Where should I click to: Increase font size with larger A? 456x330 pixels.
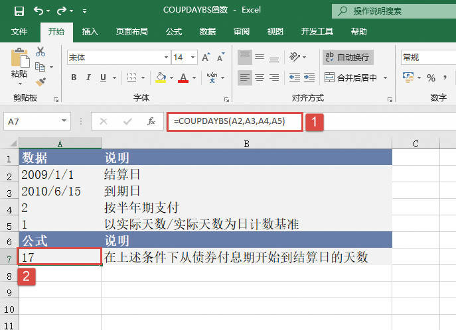pyautogui.click(x=206, y=58)
